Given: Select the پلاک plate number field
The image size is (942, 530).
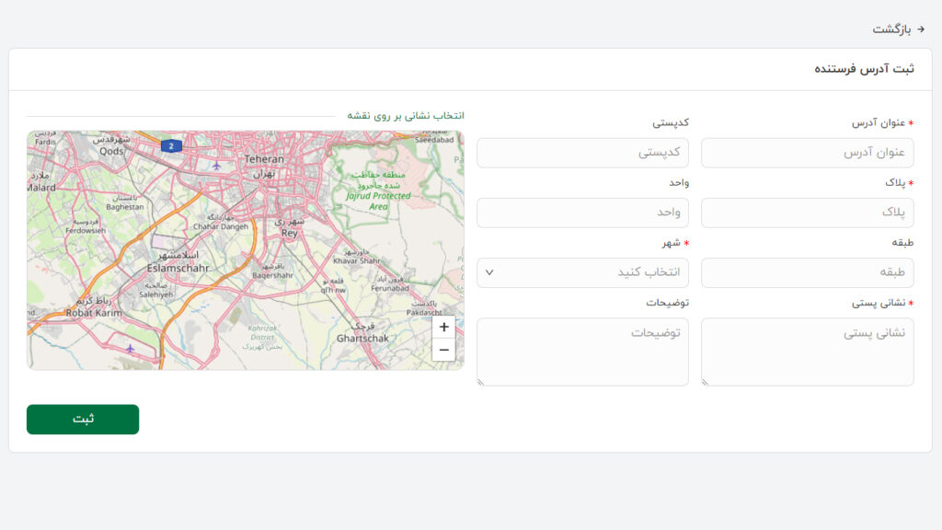Looking at the screenshot, I should pyautogui.click(x=807, y=213).
